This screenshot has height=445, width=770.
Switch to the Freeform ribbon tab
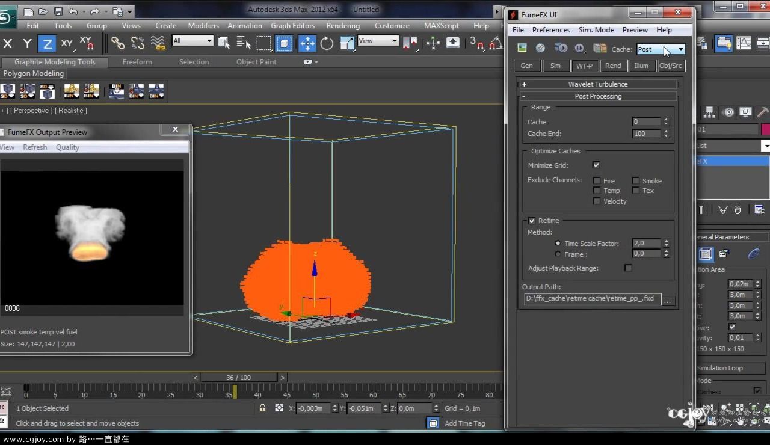tap(137, 62)
